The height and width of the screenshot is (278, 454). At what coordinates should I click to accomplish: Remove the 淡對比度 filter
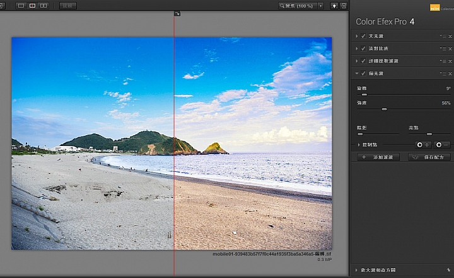(450, 49)
